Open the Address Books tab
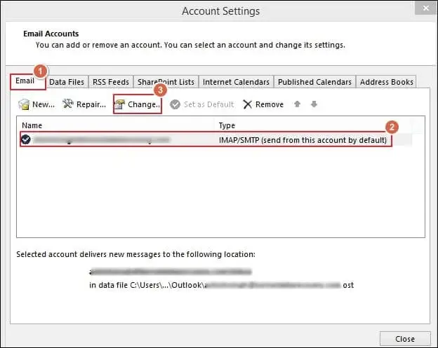Image resolution: width=438 pixels, height=348 pixels. pyautogui.click(x=386, y=82)
